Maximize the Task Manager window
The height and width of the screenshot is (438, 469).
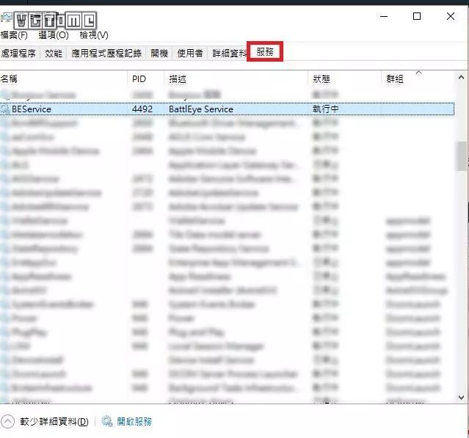(417, 16)
